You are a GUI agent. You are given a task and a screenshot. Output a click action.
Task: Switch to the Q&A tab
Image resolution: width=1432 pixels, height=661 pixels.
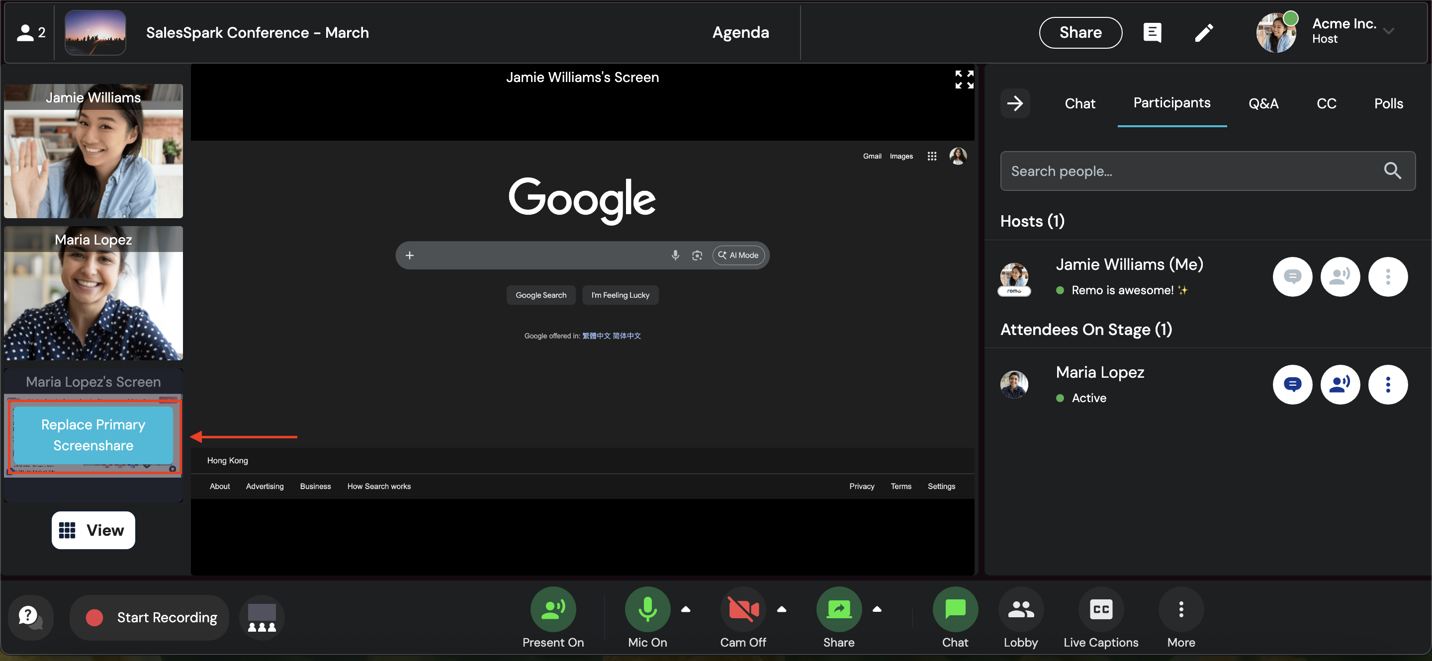tap(1263, 103)
